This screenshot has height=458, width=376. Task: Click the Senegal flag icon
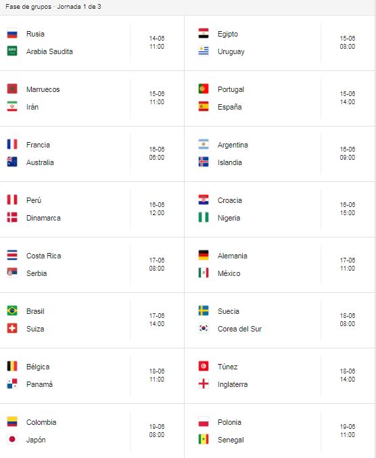point(204,439)
